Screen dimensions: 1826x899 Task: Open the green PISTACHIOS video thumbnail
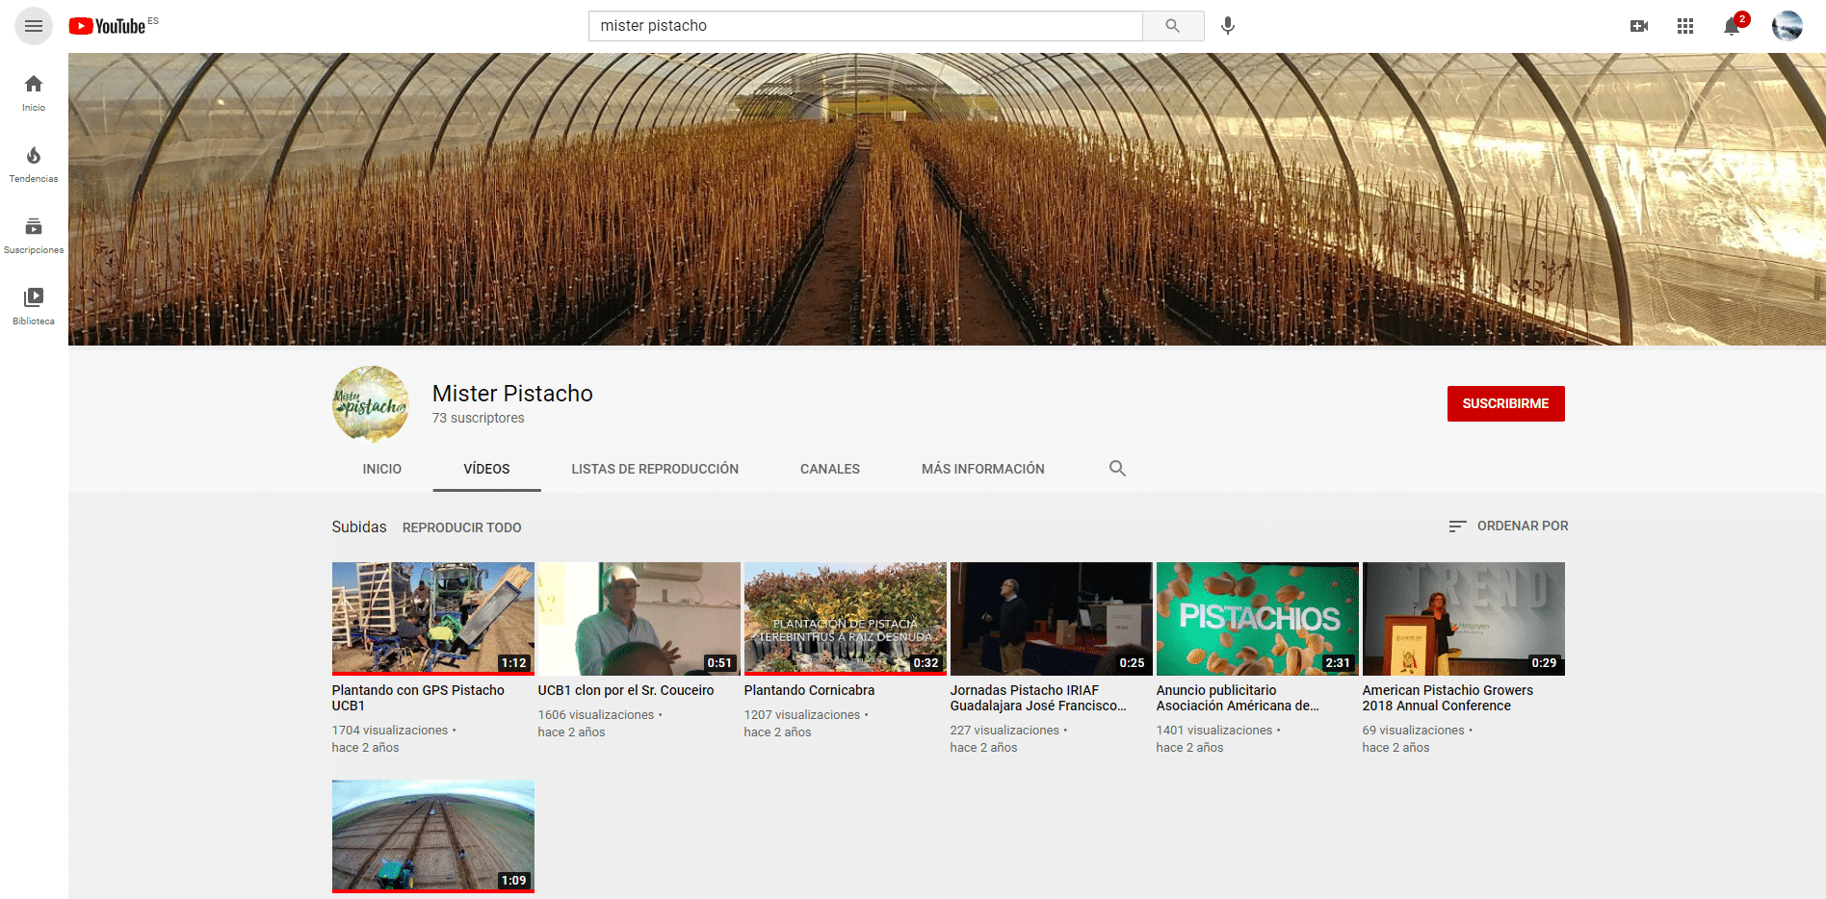point(1257,618)
